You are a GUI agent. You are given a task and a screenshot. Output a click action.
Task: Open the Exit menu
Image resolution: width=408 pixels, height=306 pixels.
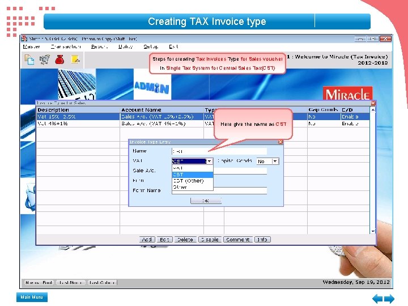(173, 46)
